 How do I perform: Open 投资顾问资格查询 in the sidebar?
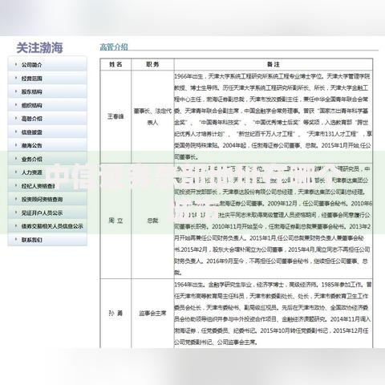47,199
